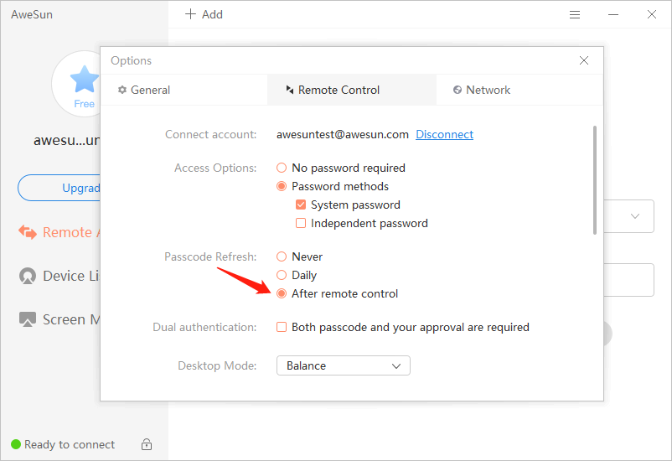The width and height of the screenshot is (672, 461).
Task: Click the Upgrade button
Action: click(x=59, y=188)
